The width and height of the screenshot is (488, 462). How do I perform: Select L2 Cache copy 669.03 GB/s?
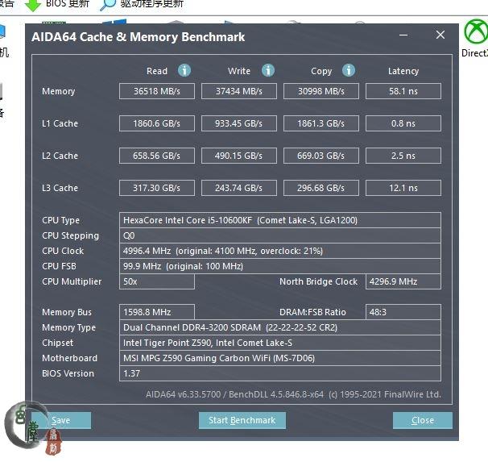pyautogui.click(x=321, y=156)
